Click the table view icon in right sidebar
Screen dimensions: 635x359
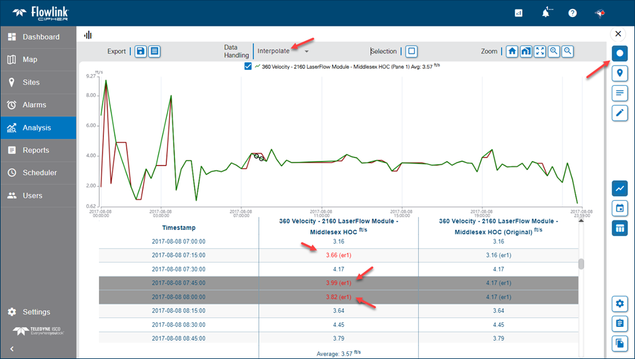(620, 228)
